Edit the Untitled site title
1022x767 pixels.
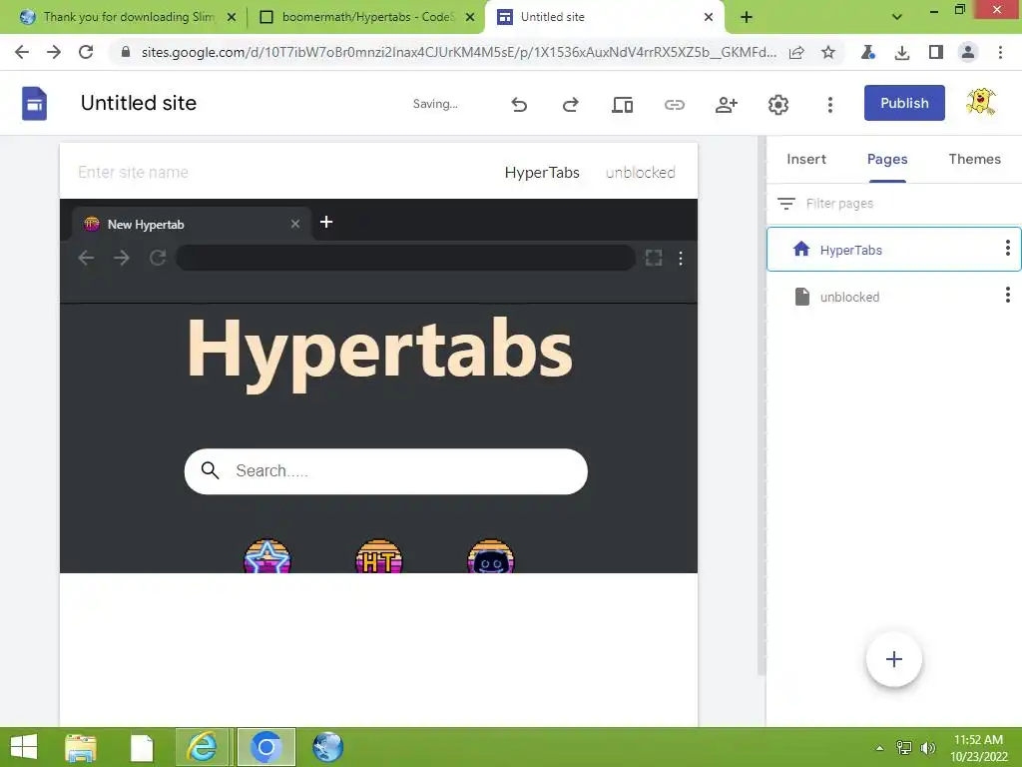click(138, 103)
